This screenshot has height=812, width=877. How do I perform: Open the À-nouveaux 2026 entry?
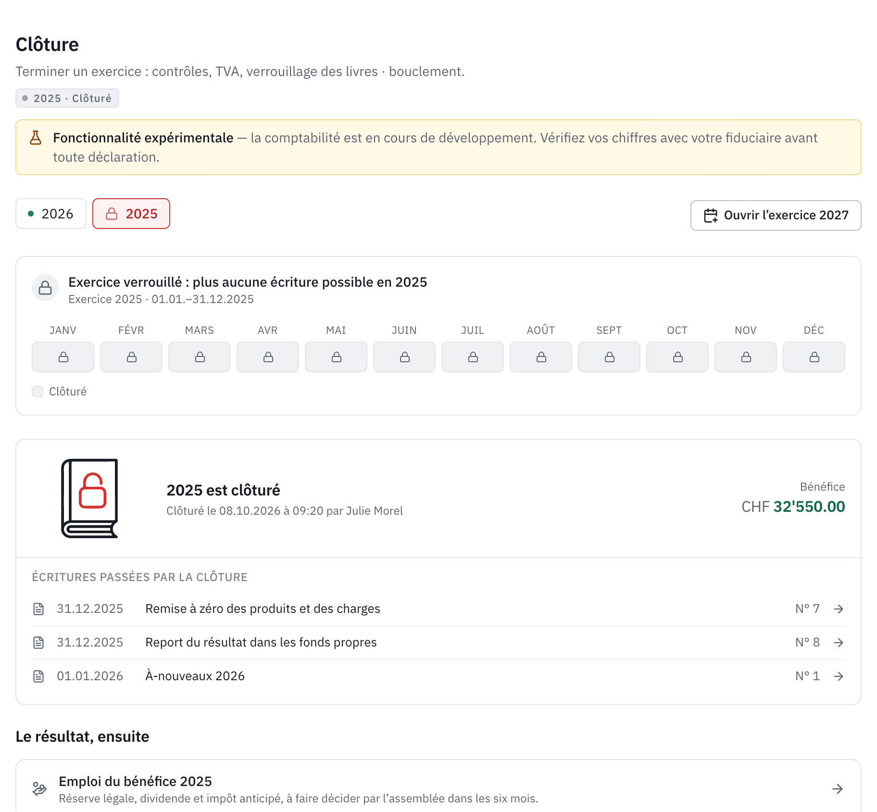coord(438,676)
